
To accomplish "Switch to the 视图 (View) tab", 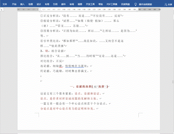I will (x=80, y=4).
